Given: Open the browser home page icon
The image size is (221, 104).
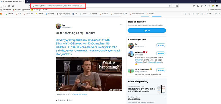Looking at the screenshot, I should coord(13,6).
